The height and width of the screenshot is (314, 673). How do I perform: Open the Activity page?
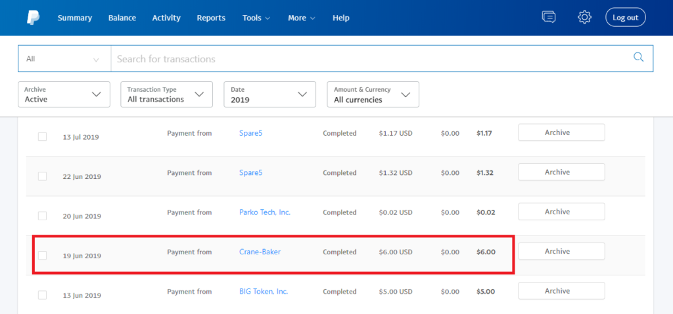click(166, 18)
